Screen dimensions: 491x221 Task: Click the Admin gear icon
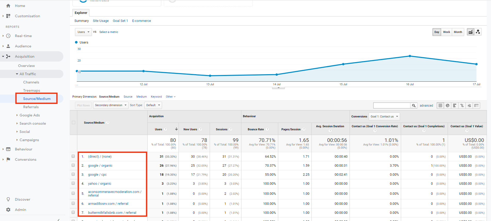(x=8, y=210)
